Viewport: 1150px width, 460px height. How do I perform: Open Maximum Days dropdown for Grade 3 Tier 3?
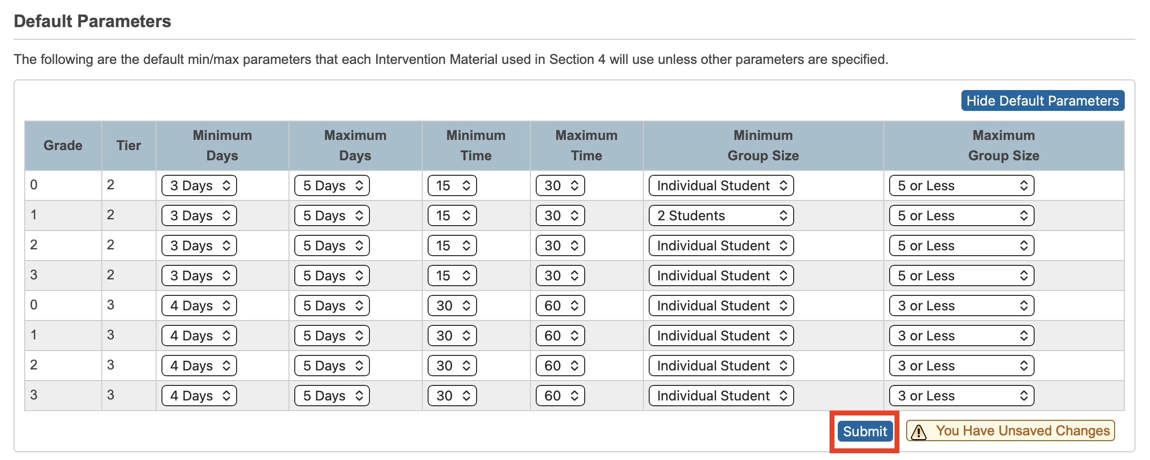pyautogui.click(x=332, y=396)
